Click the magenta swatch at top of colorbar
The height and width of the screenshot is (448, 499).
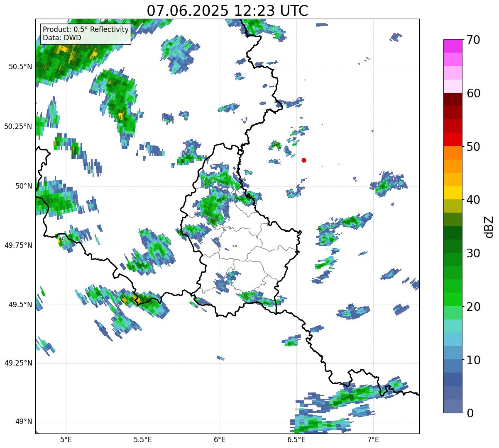pyautogui.click(x=453, y=46)
